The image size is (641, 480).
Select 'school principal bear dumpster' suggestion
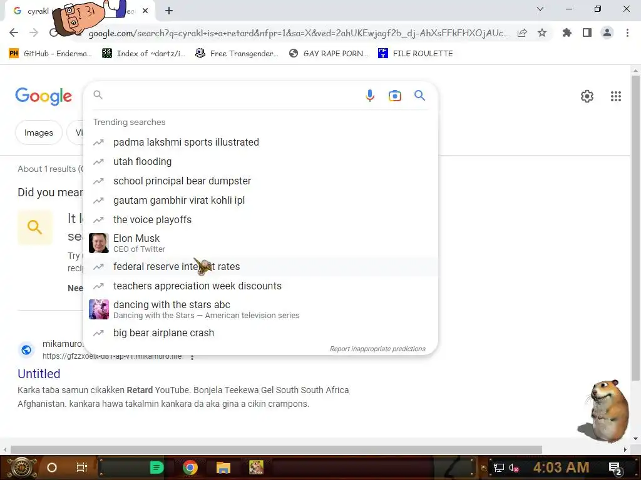(x=260, y=181)
